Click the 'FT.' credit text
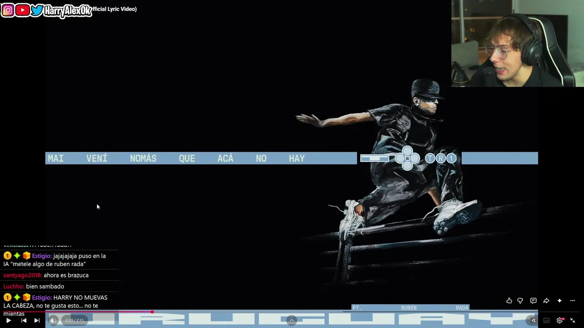584x328 pixels. pyautogui.click(x=357, y=308)
